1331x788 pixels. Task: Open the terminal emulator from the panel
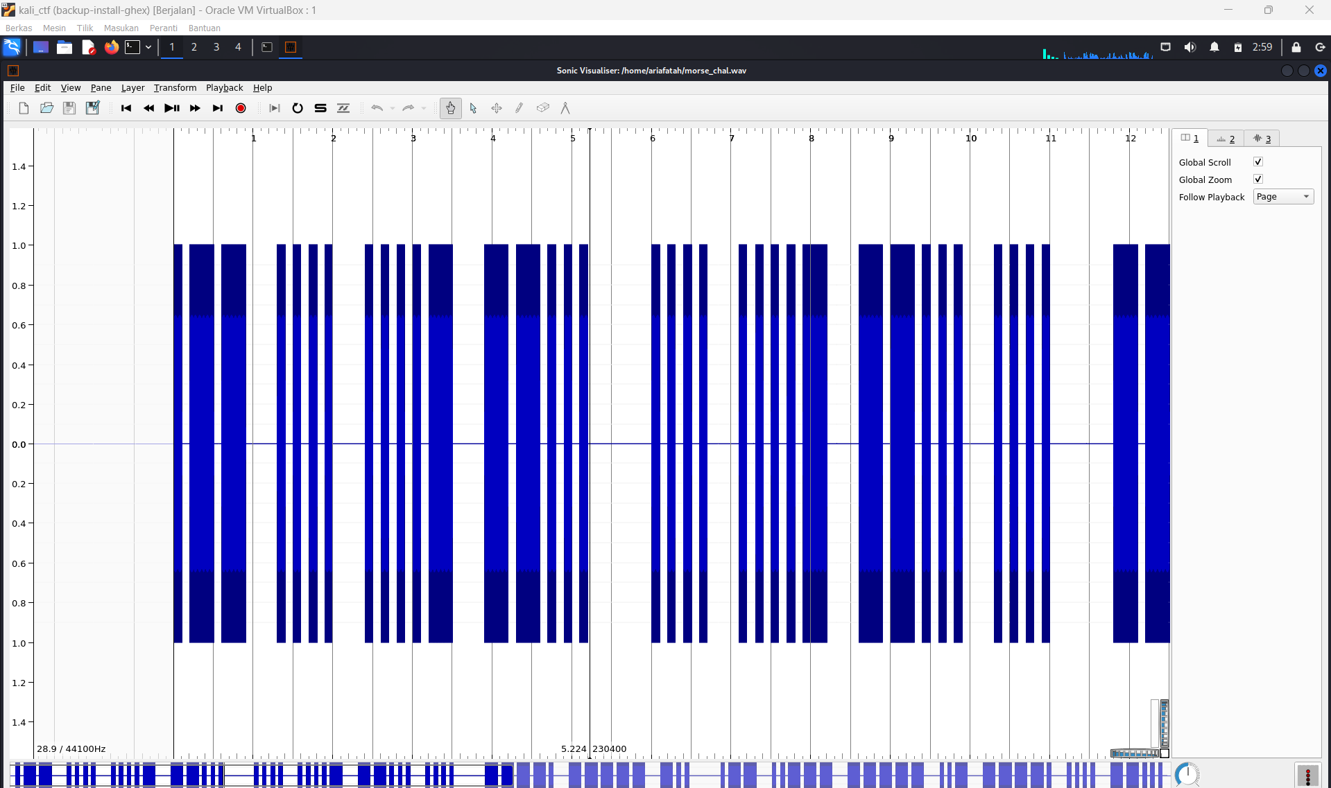[132, 47]
